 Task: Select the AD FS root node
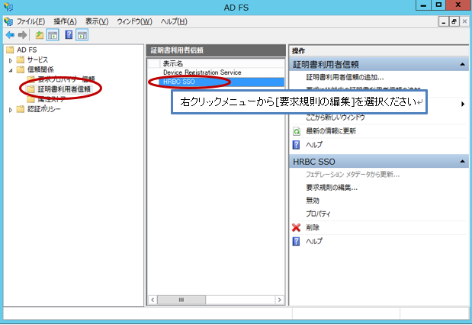[x=27, y=50]
